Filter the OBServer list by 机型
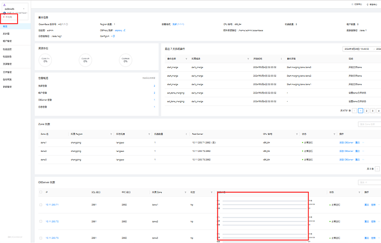The width and height of the screenshot is (381, 243). [211, 192]
